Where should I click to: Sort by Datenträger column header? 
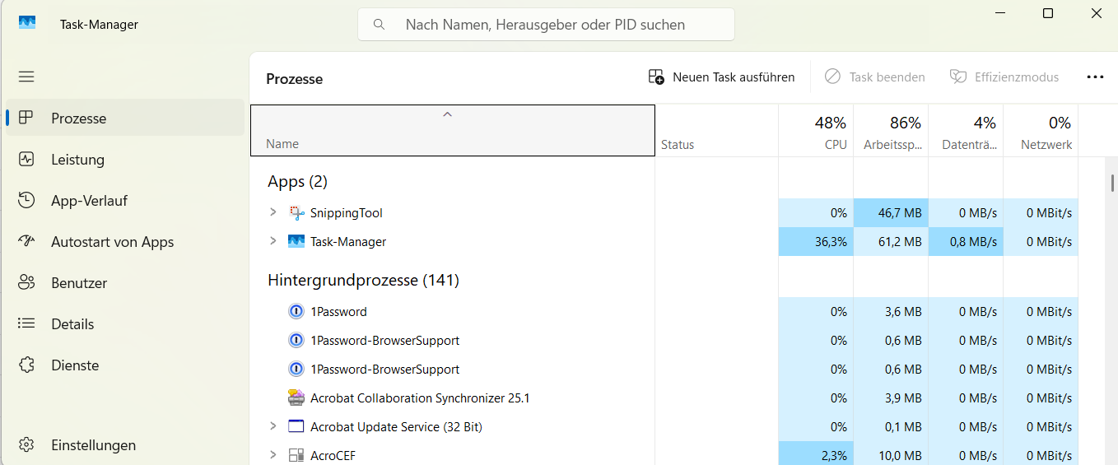(x=966, y=130)
